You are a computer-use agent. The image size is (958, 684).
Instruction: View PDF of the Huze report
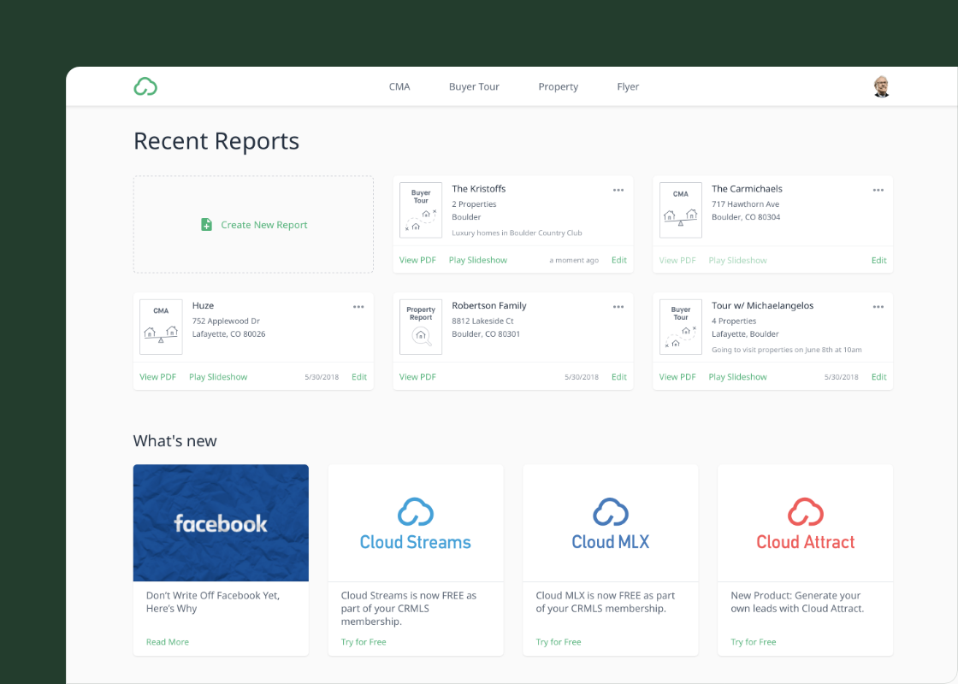point(157,377)
